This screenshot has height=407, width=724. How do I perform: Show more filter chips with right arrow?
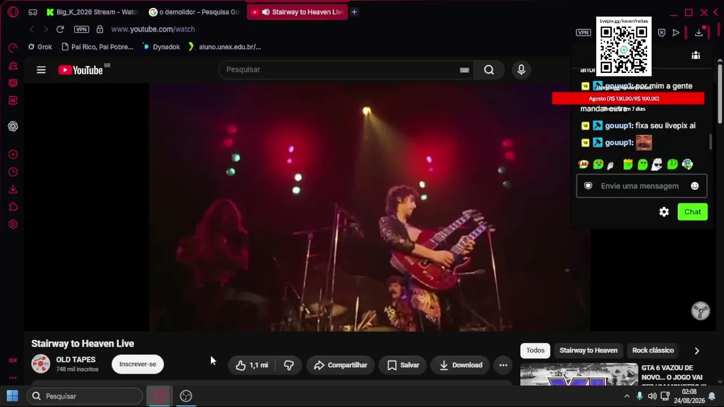pyautogui.click(x=697, y=350)
